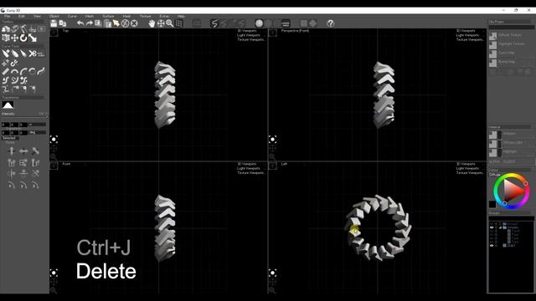Select the scissors cut curve tool
Image resolution: width=536 pixels, height=301 pixels.
point(33,54)
